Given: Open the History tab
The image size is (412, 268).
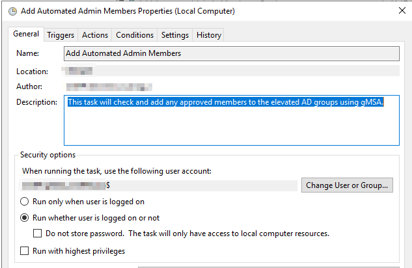Looking at the screenshot, I should (x=209, y=35).
